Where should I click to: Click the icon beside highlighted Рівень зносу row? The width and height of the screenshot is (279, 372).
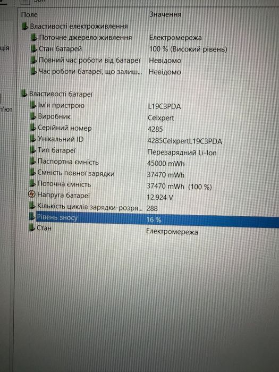pyautogui.click(x=32, y=217)
